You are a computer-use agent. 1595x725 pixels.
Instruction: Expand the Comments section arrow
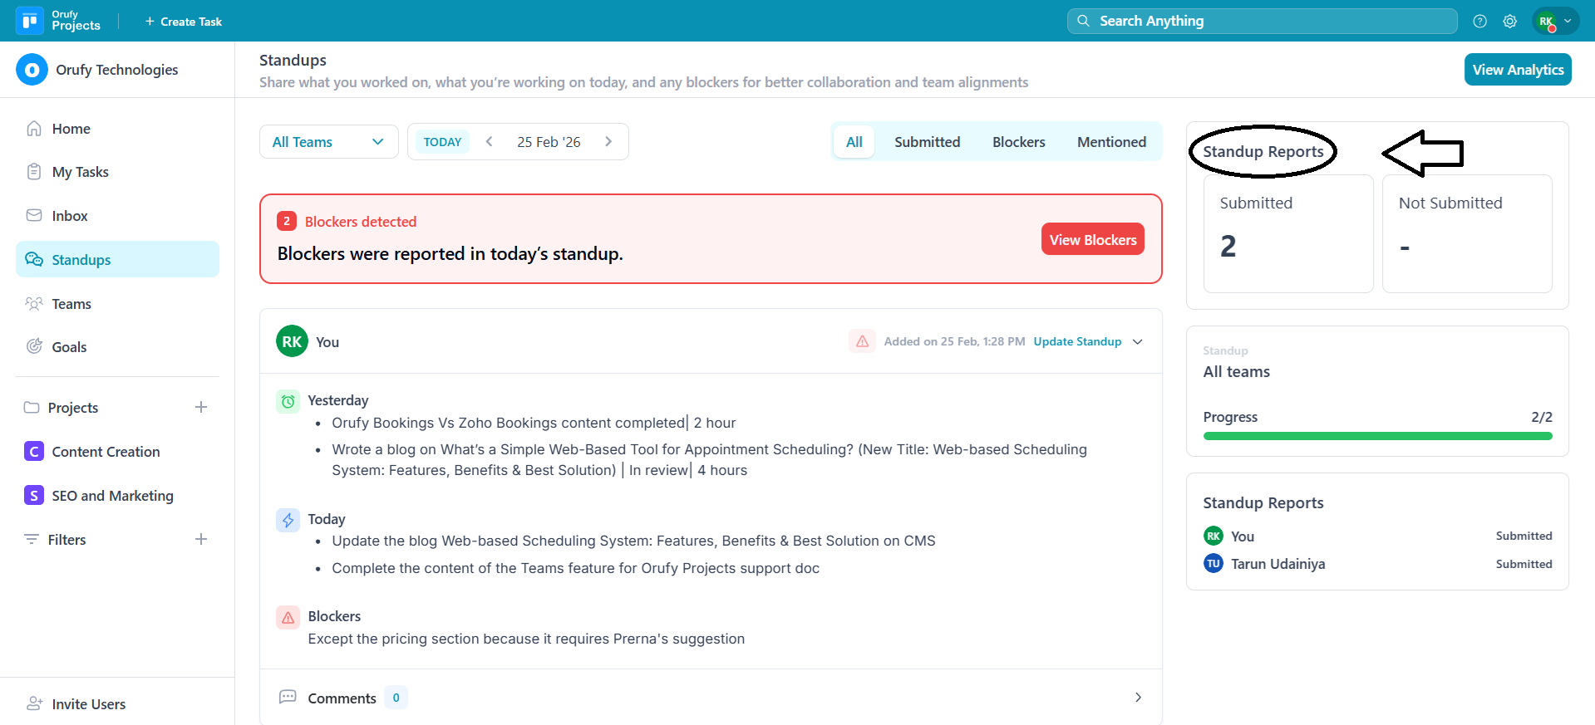tap(1138, 698)
